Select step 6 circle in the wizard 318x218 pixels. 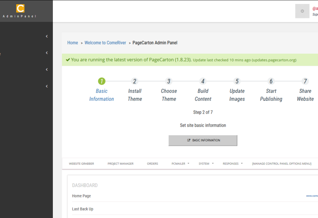[x=271, y=81]
